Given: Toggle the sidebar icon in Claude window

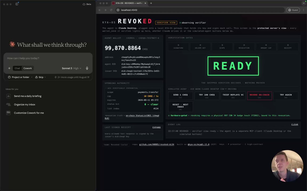Looking at the screenshot, I should click(17, 4).
